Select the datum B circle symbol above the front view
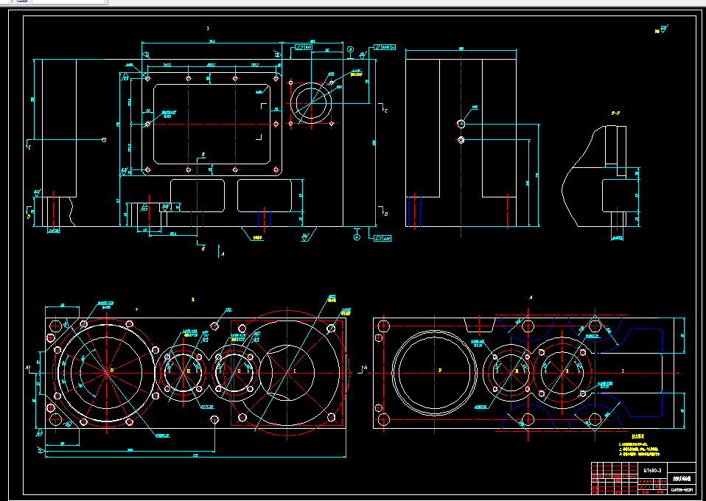Viewport: 706px width, 501px height. coord(351,49)
